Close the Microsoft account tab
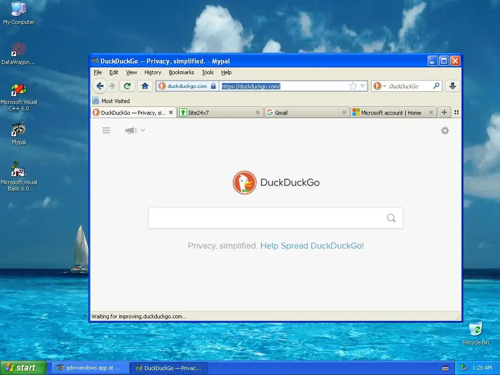 click(431, 112)
